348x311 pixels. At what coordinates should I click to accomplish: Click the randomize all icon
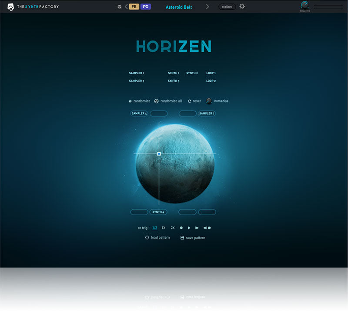tap(156, 101)
